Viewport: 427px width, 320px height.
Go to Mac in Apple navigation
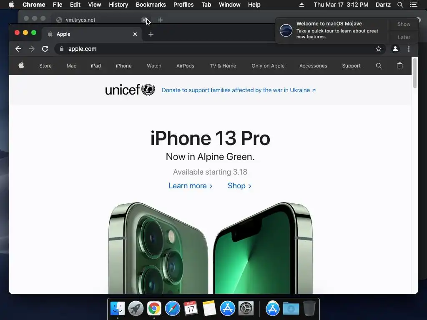[71, 65]
